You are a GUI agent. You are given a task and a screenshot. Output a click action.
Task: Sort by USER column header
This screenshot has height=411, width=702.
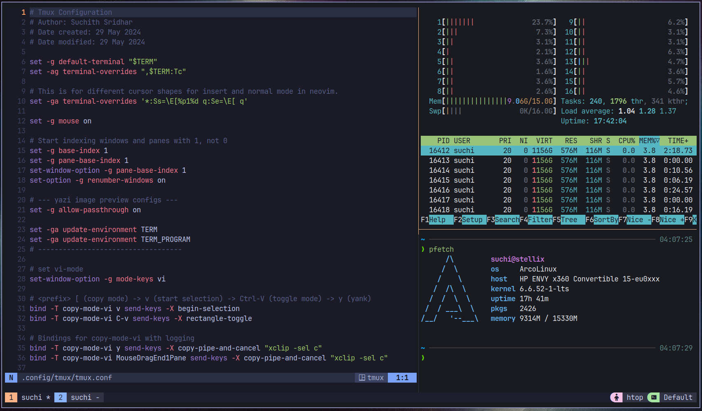click(462, 141)
